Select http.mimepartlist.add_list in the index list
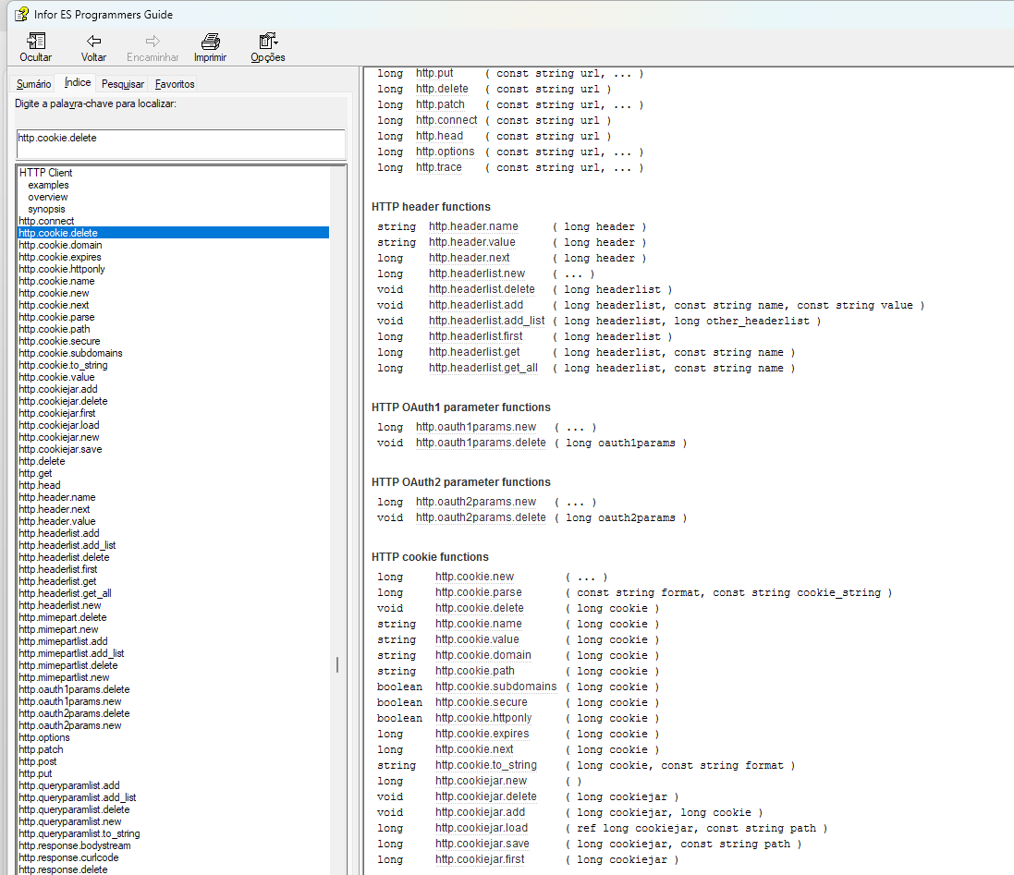This screenshot has width=1014, height=875. pos(71,653)
